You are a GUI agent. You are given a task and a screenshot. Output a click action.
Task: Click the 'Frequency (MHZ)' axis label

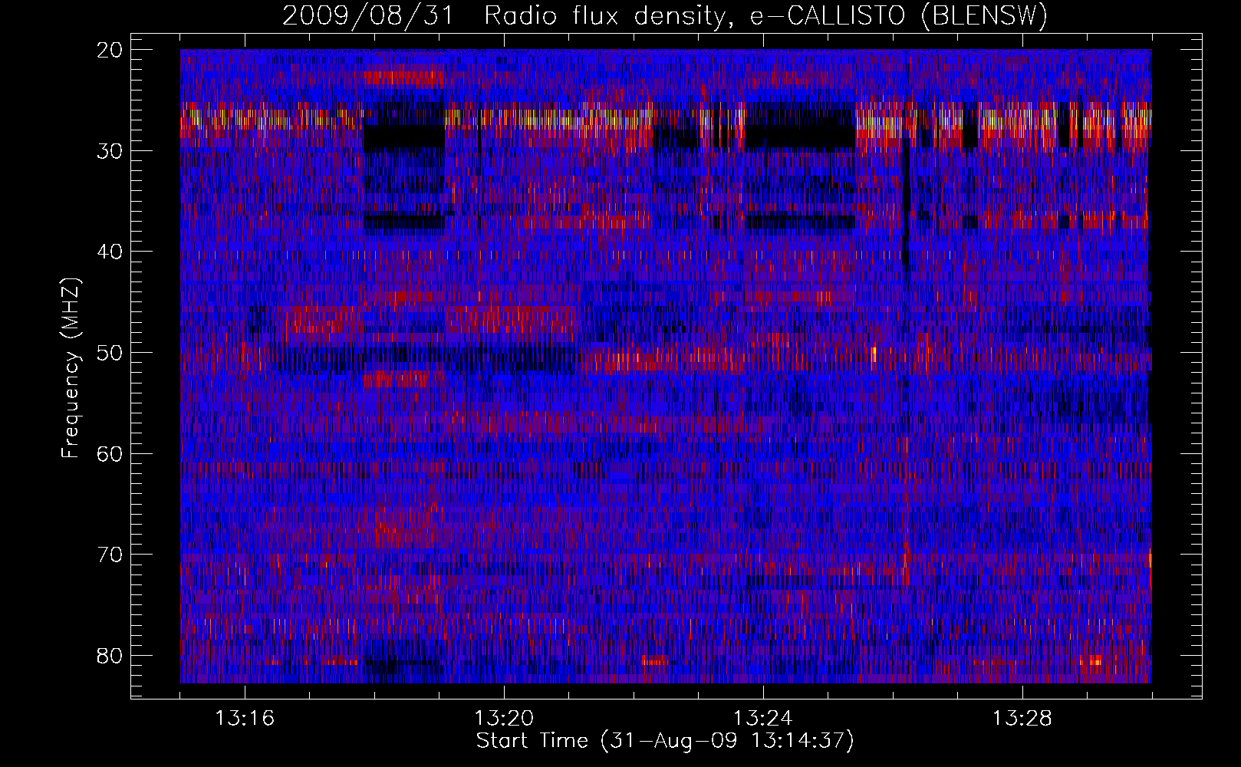71,367
